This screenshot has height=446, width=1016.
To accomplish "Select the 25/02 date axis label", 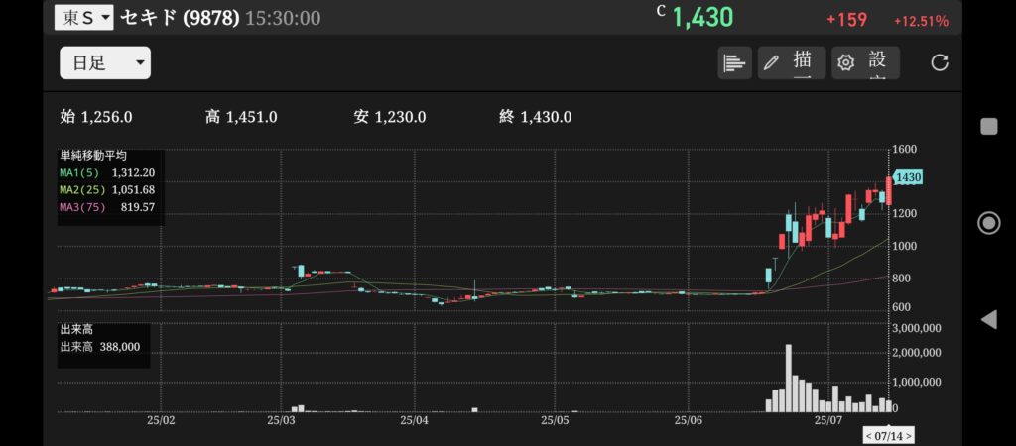I will click(x=162, y=420).
